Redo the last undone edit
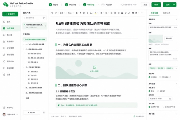The image size is (180, 120). coord(56,13)
